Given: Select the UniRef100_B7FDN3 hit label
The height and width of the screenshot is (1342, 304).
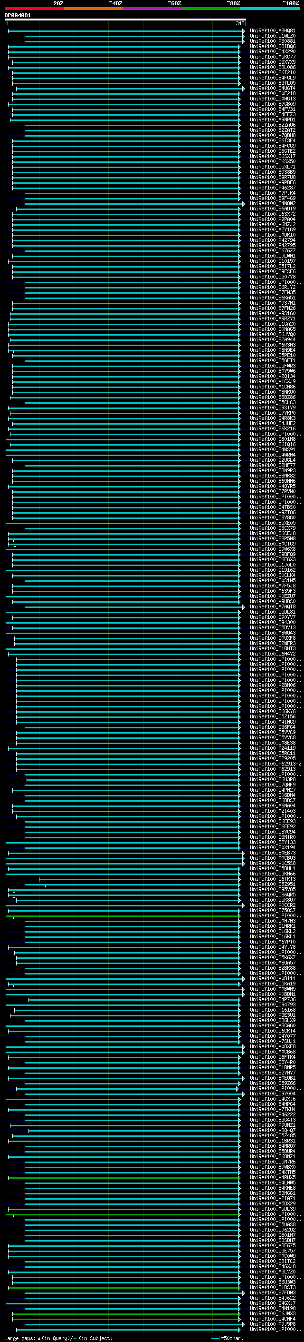Looking at the screenshot, I should click(272, 1292).
